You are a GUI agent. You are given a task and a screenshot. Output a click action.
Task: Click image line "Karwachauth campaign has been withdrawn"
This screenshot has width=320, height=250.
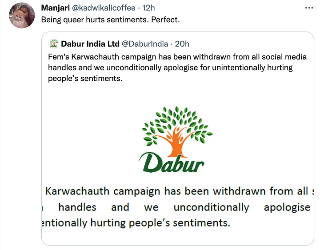click(x=177, y=191)
